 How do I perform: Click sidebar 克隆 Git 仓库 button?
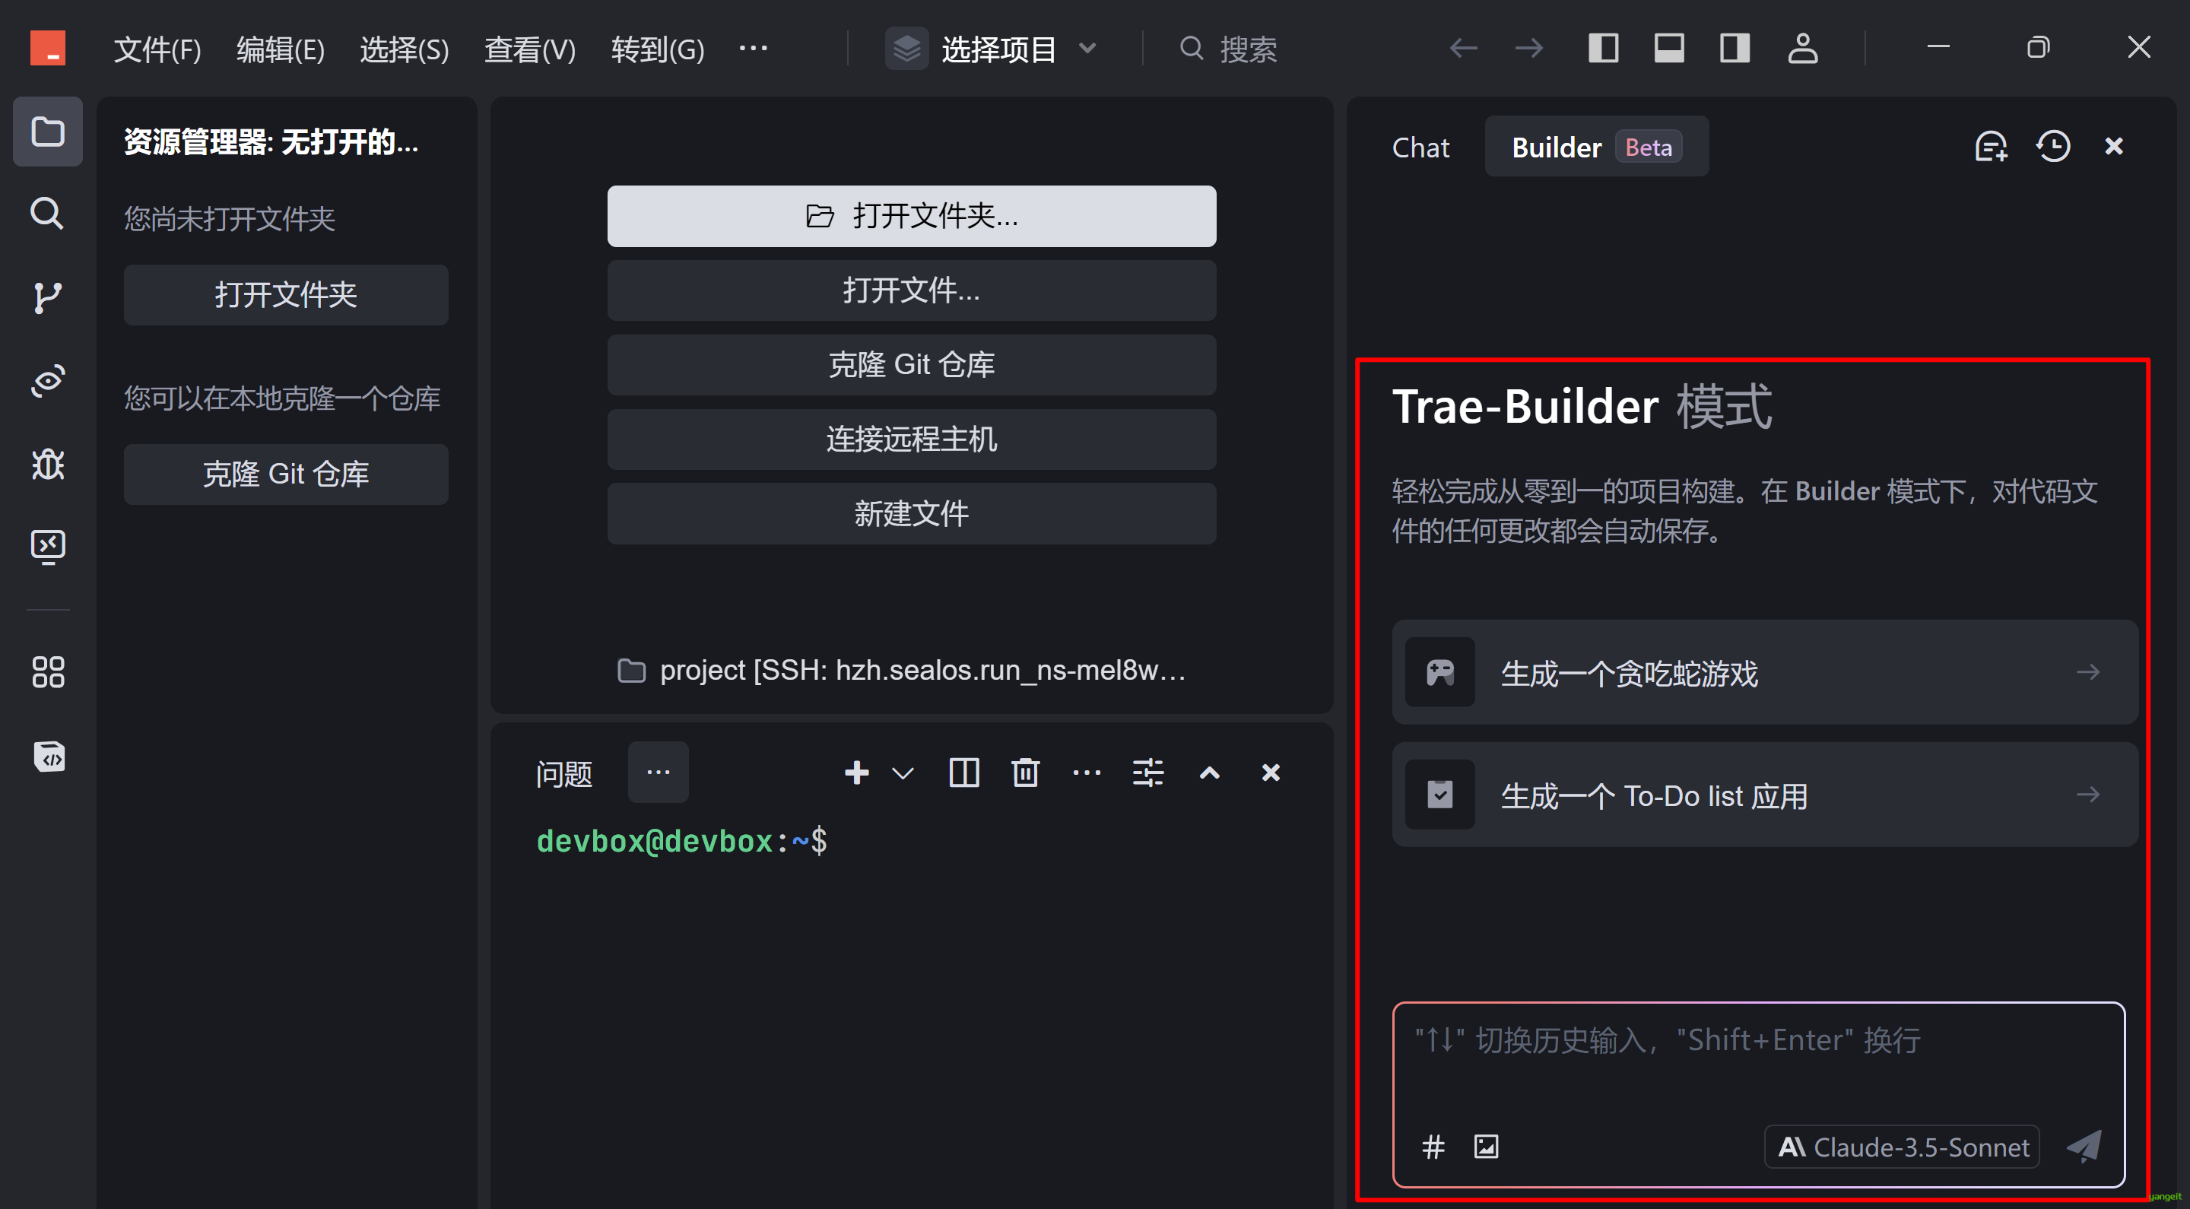pyautogui.click(x=286, y=474)
